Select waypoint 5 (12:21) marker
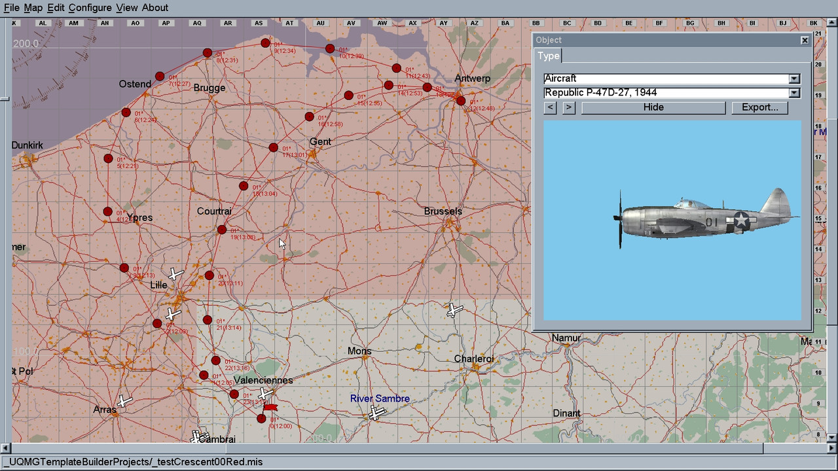The image size is (838, 471). coord(108,158)
